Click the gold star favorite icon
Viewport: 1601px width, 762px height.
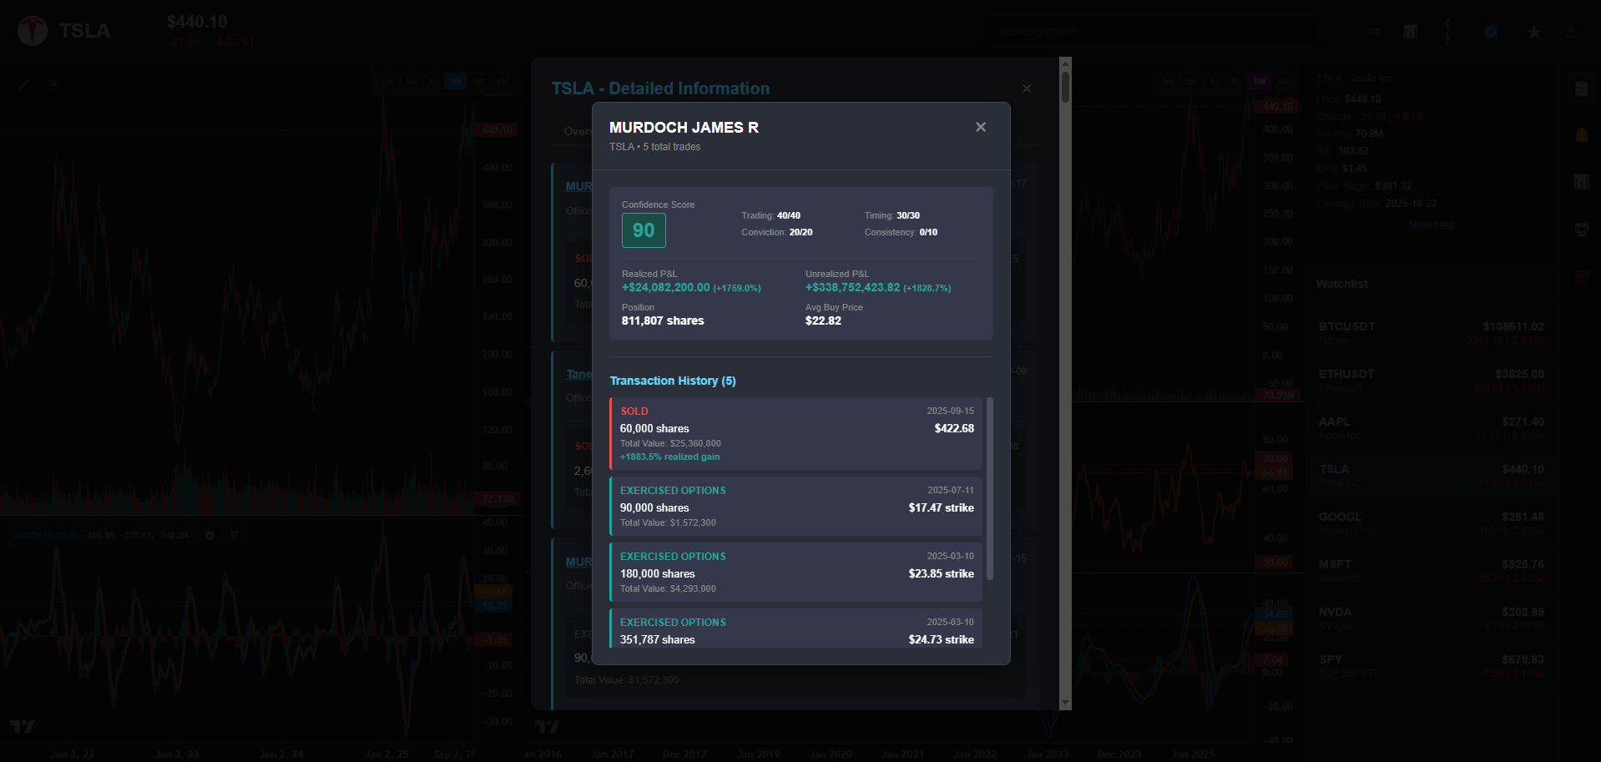[x=1534, y=32]
